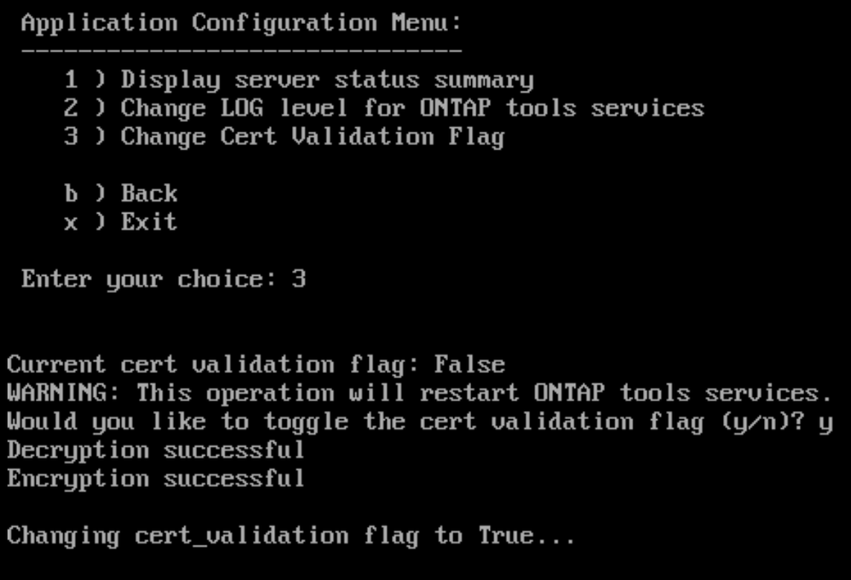Choose Change LOG level for ONTAP tools services
This screenshot has width=851, height=580.
[411, 108]
